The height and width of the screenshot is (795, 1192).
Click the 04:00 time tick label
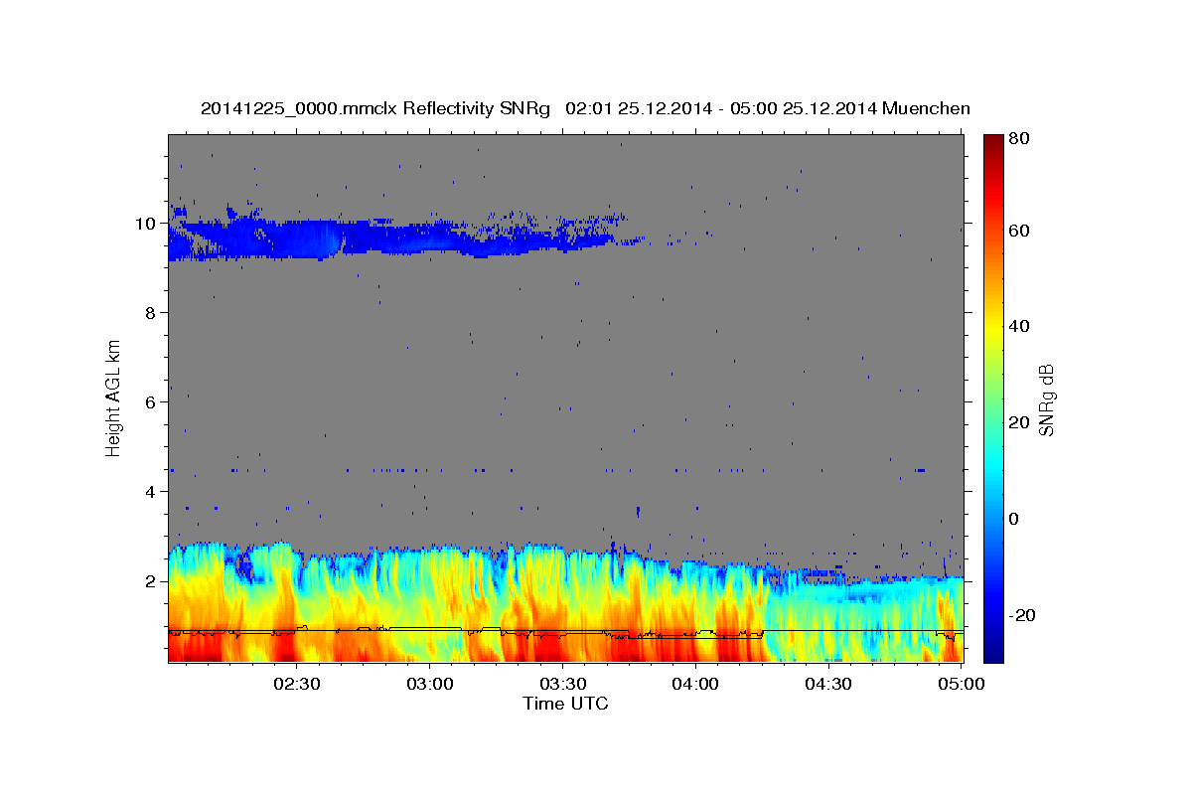pyautogui.click(x=695, y=684)
